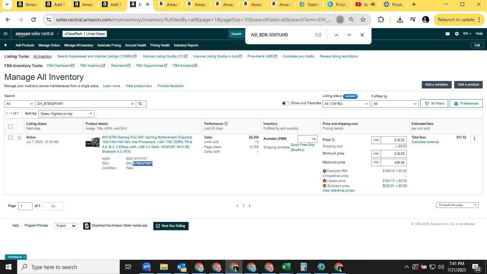
Task: Open the Fulfilled by dropdown
Action: point(395,104)
